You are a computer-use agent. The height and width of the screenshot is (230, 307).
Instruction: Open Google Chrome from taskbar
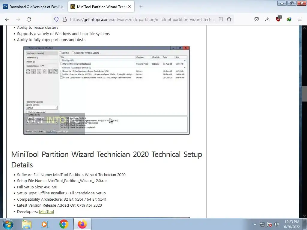(64, 224)
